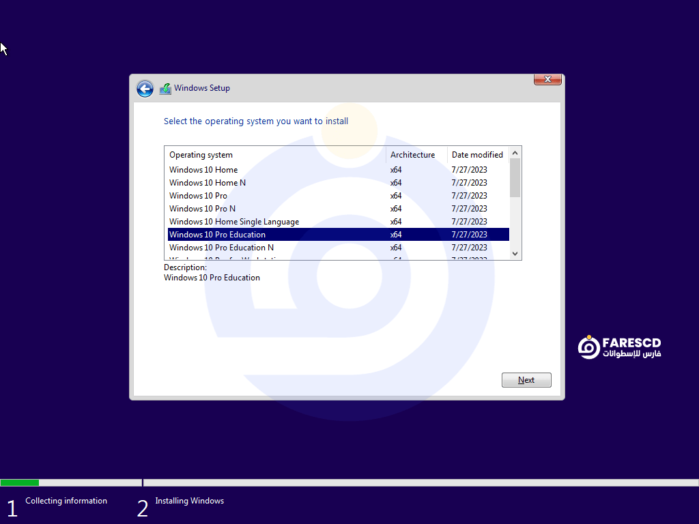Click the Operating system column header
699x524 pixels.
pos(276,155)
